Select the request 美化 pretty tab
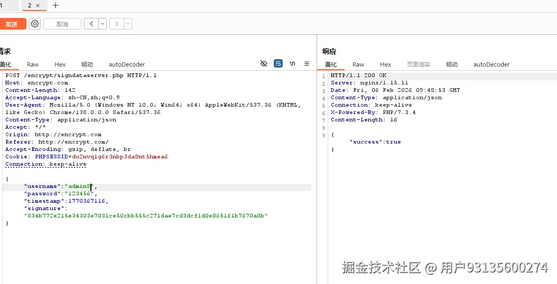Screen dimensions: 557x284 [6, 64]
